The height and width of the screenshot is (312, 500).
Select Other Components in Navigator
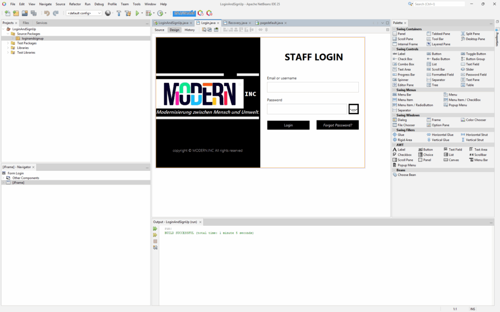coord(25,178)
